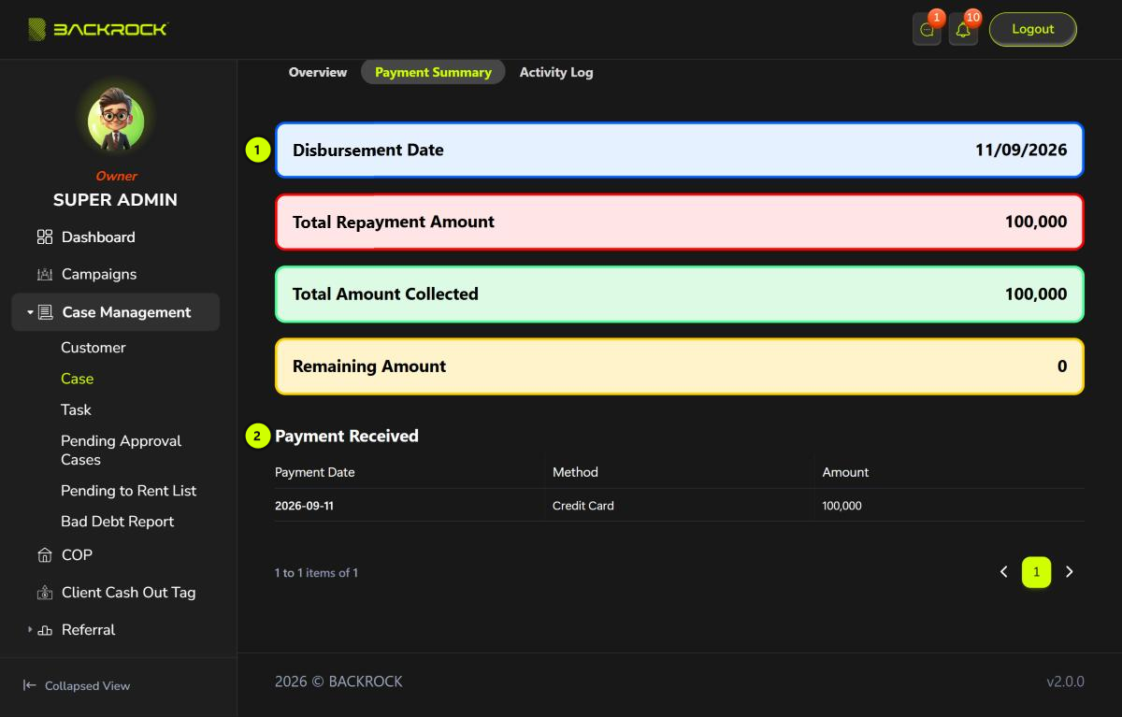Viewport: 1122px width, 717px height.
Task: Click the Referral icon in sidebar
Action: click(45, 630)
